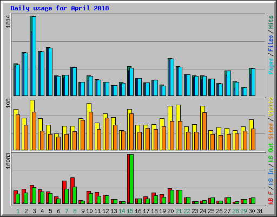Click day 1 orange Sites bar, middle chart

[x=18, y=132]
